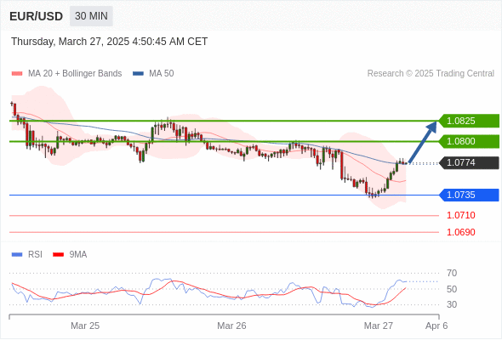Toggle the MA 50 legend label

click(162, 74)
